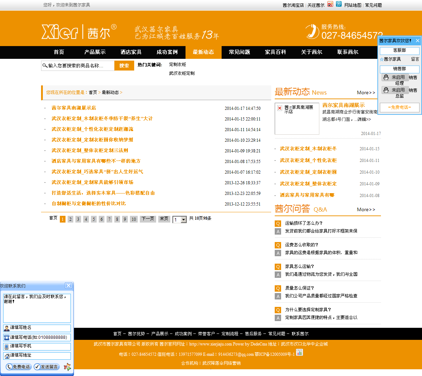This screenshot has height=376, width=422.
Task: Go to page 5 in pagination
Action: [94, 219]
